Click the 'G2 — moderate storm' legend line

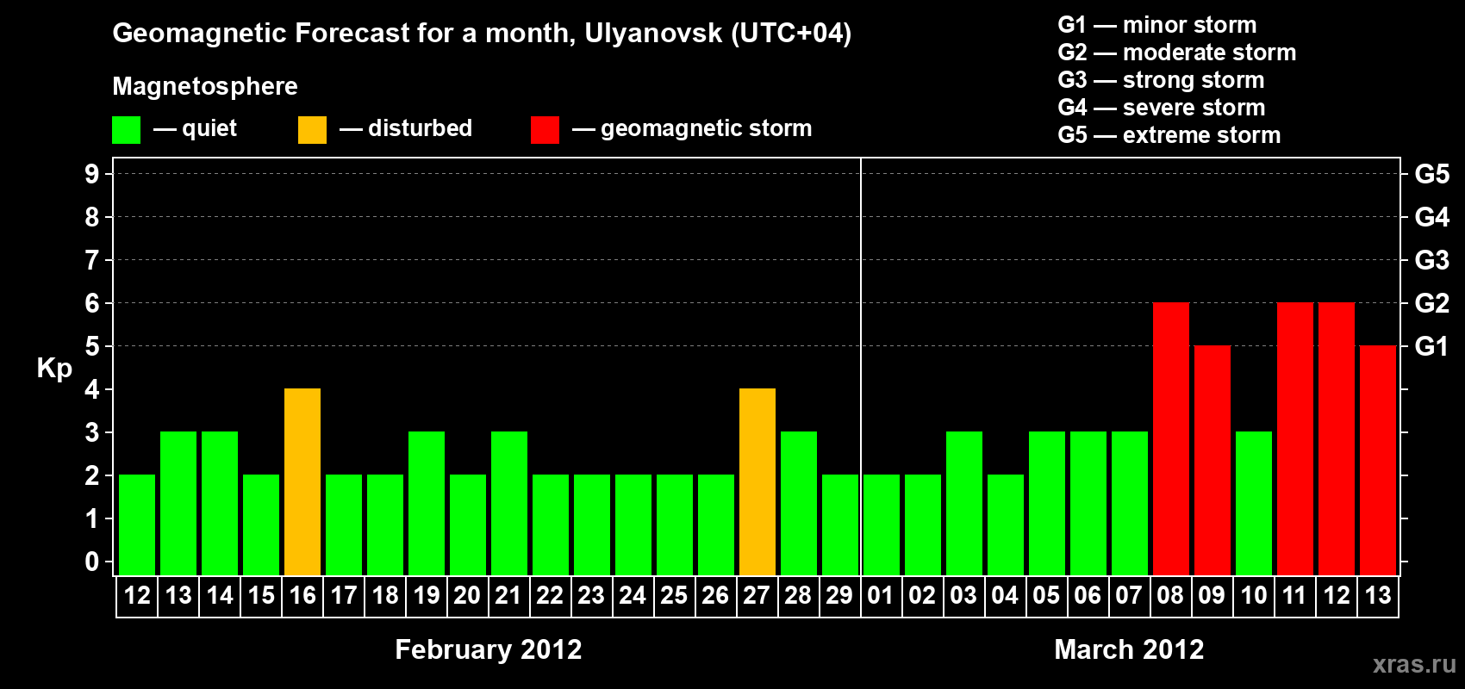pyautogui.click(x=1177, y=53)
